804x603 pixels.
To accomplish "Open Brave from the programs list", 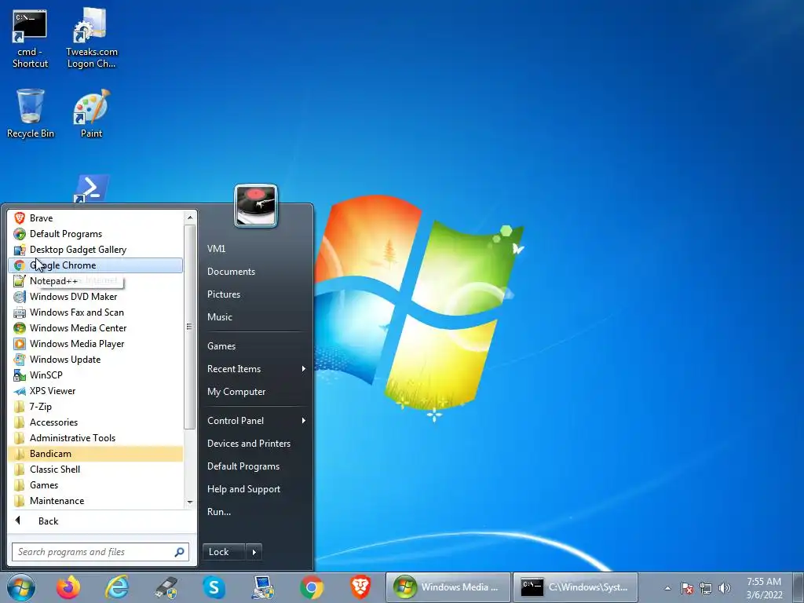I will coord(95,218).
